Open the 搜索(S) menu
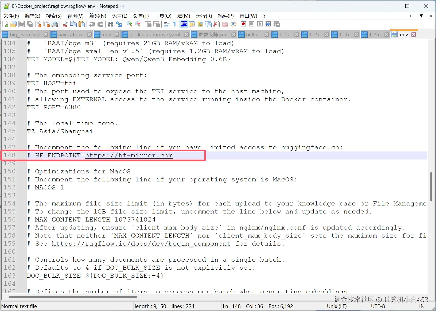436x311 pixels. pyautogui.click(x=54, y=16)
